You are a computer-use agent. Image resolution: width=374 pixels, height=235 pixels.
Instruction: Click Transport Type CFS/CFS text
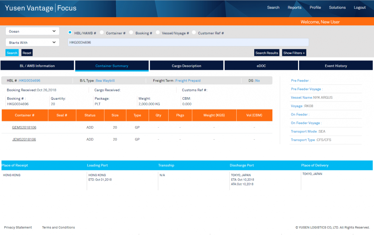coord(311,140)
